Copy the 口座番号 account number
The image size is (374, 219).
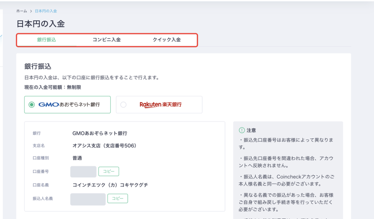pyautogui.click(x=108, y=171)
